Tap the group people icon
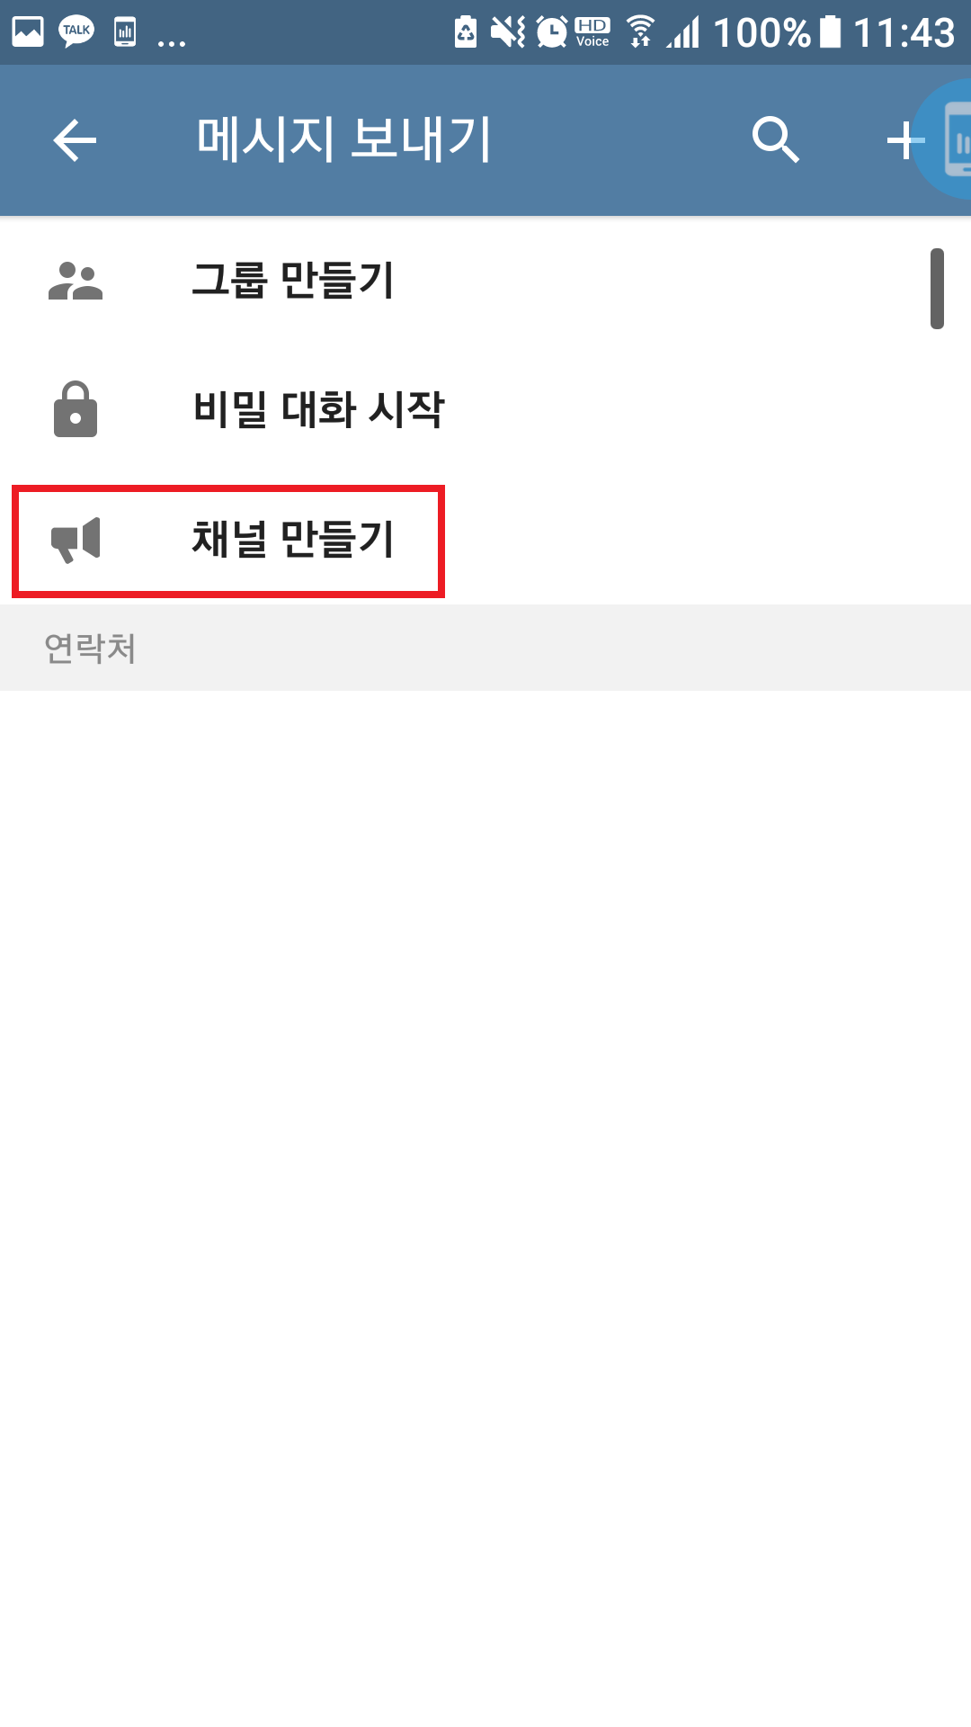Image resolution: width=971 pixels, height=1727 pixels. click(76, 281)
